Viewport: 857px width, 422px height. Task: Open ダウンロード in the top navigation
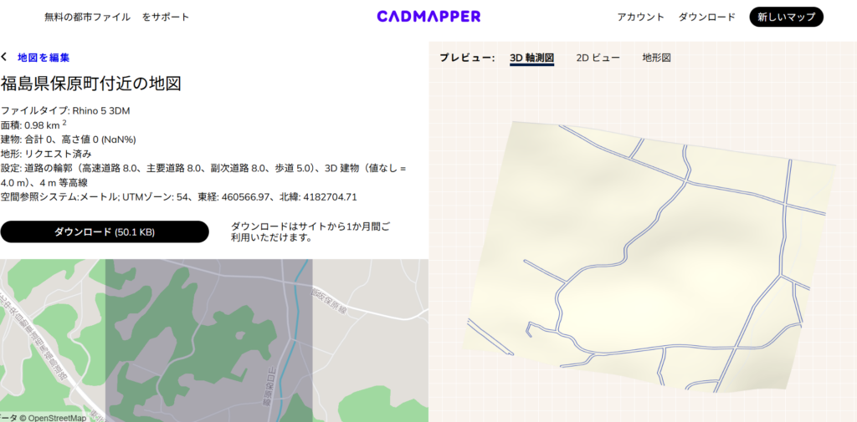pyautogui.click(x=706, y=17)
